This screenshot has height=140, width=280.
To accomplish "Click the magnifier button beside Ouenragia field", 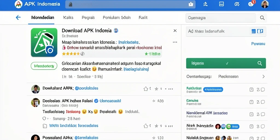I will click(262, 18).
